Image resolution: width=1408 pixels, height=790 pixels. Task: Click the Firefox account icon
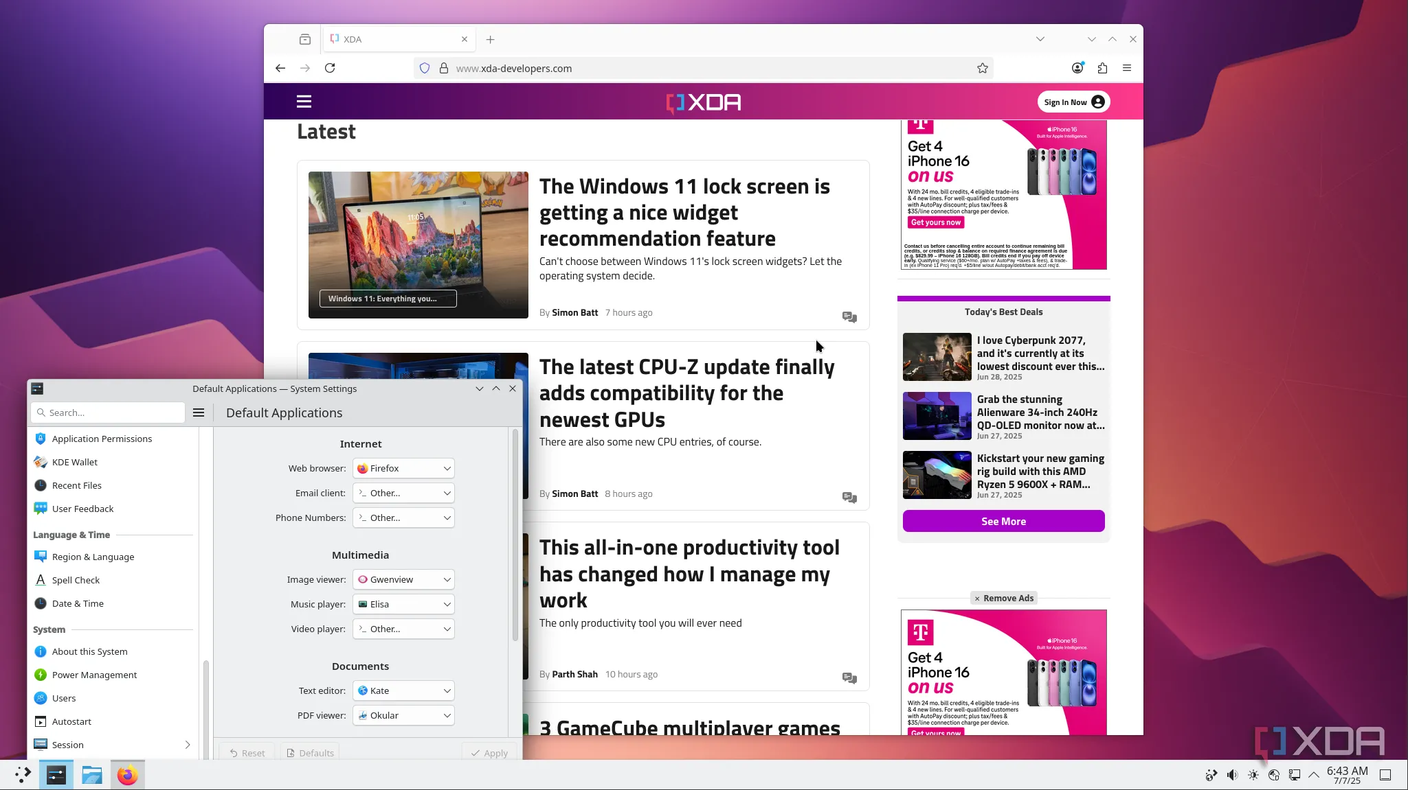coord(1077,68)
